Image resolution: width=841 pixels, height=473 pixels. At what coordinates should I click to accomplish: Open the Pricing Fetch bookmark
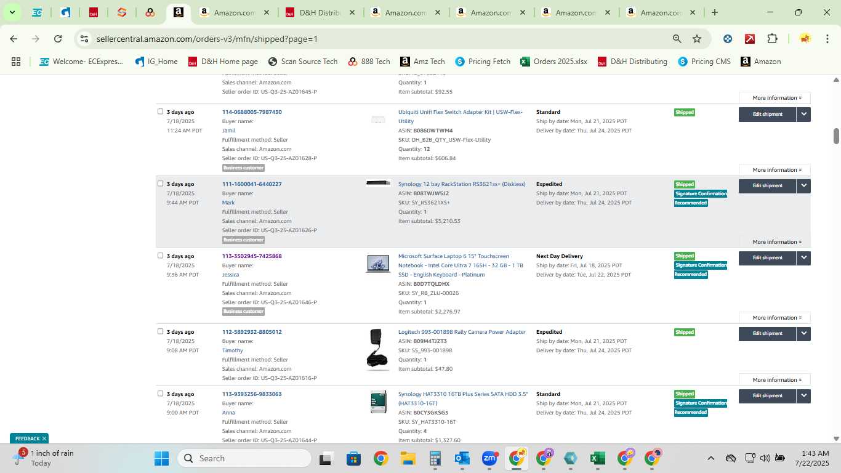483,62
